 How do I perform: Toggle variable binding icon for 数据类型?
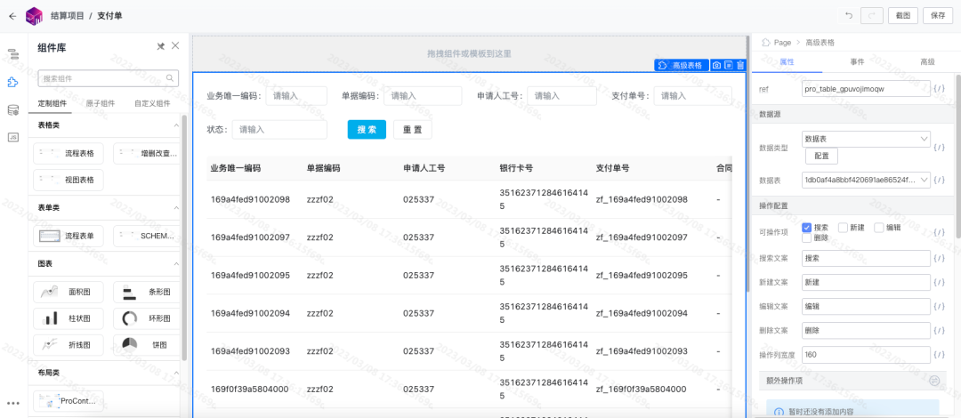939,148
